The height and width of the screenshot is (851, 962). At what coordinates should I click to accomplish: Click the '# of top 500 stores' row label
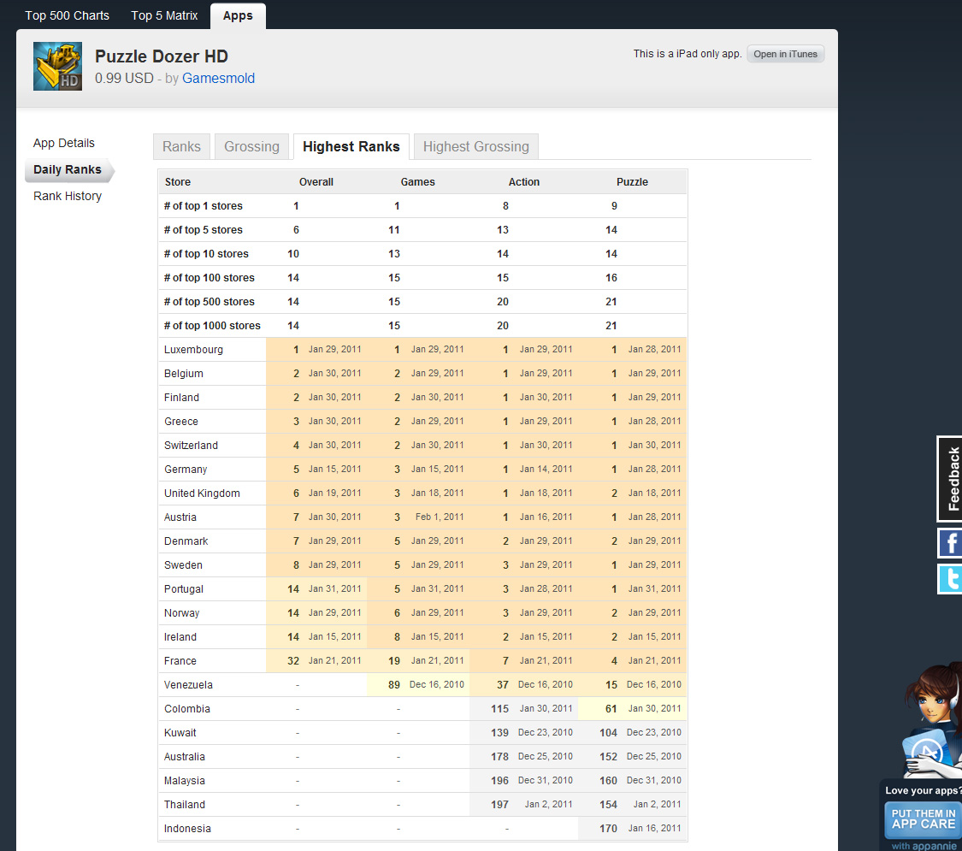tap(210, 302)
